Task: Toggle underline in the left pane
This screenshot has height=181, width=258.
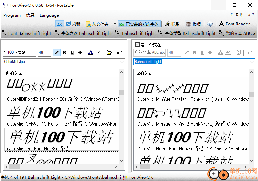Action: pyautogui.click(x=72, y=53)
